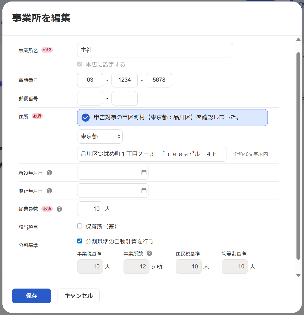Click the ヶ所 unit text
Viewport: 304px width, 315px height.
click(x=157, y=266)
